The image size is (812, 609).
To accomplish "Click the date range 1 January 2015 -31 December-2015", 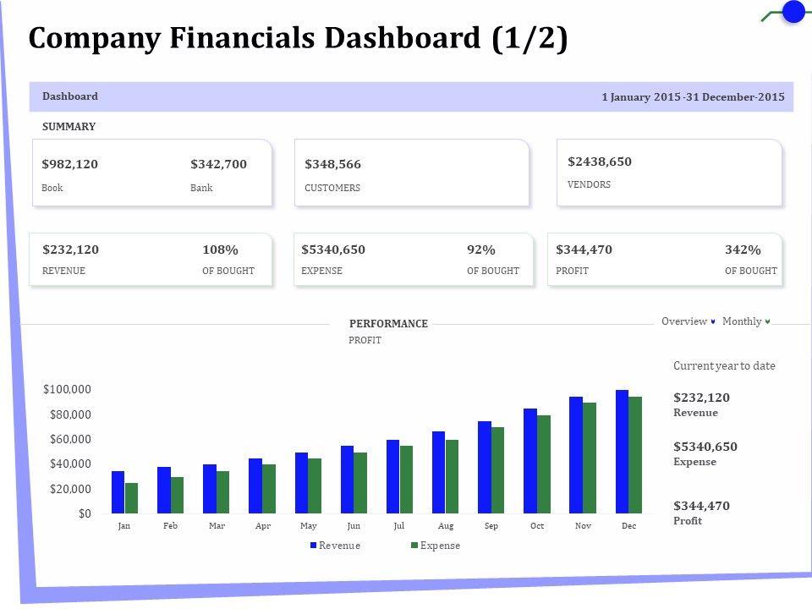I will (693, 96).
